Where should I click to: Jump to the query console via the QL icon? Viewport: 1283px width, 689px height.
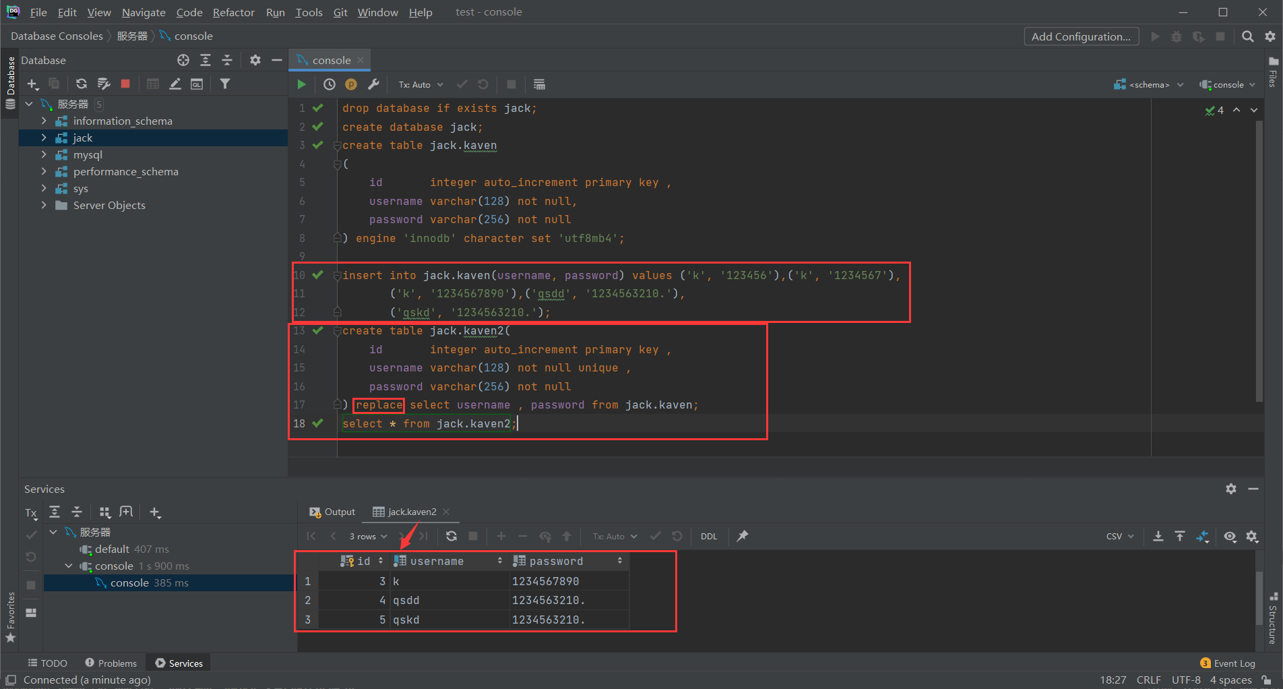(197, 84)
